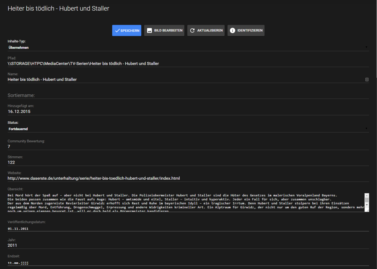
Task: Click the Status label text
Action: point(13,122)
